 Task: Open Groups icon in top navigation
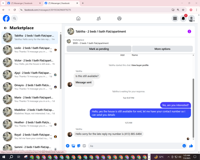[x=119, y=18]
